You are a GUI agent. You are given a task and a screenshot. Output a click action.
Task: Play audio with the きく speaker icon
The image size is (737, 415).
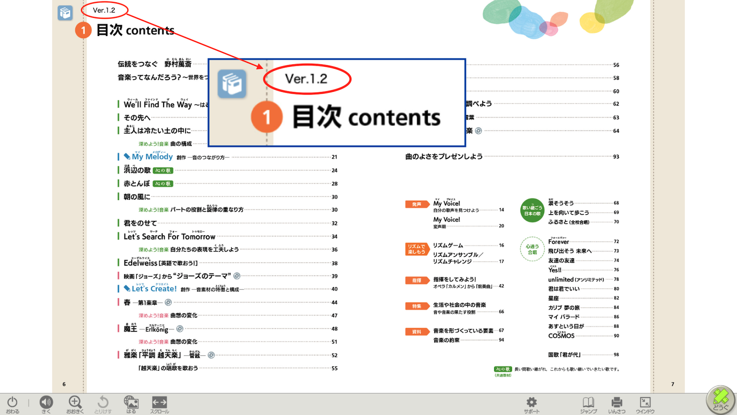tap(46, 403)
